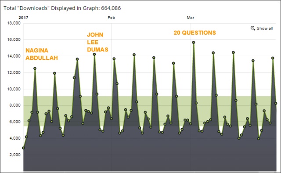Click the 16,000 y-axis value
The image size is (281, 173).
click(14, 40)
